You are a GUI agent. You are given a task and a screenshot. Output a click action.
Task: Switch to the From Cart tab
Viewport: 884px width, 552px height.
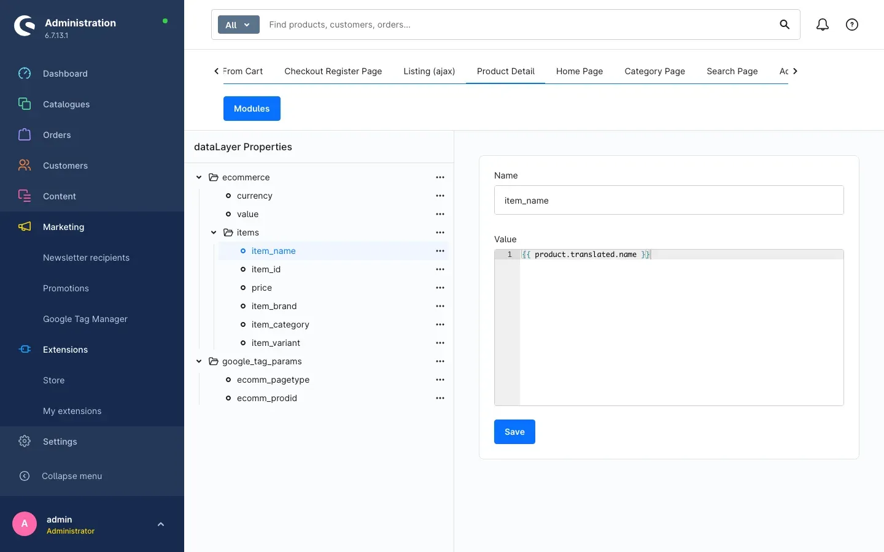[x=244, y=71]
